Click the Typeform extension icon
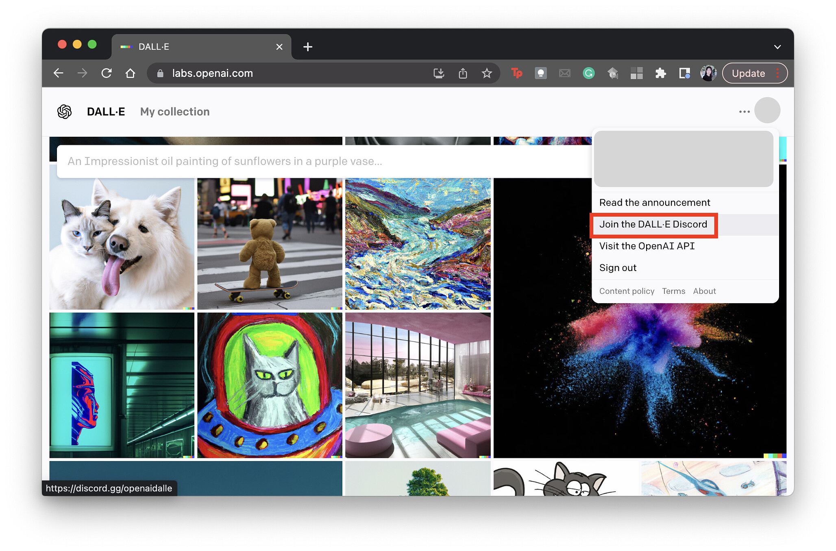836x551 pixels. (x=516, y=73)
